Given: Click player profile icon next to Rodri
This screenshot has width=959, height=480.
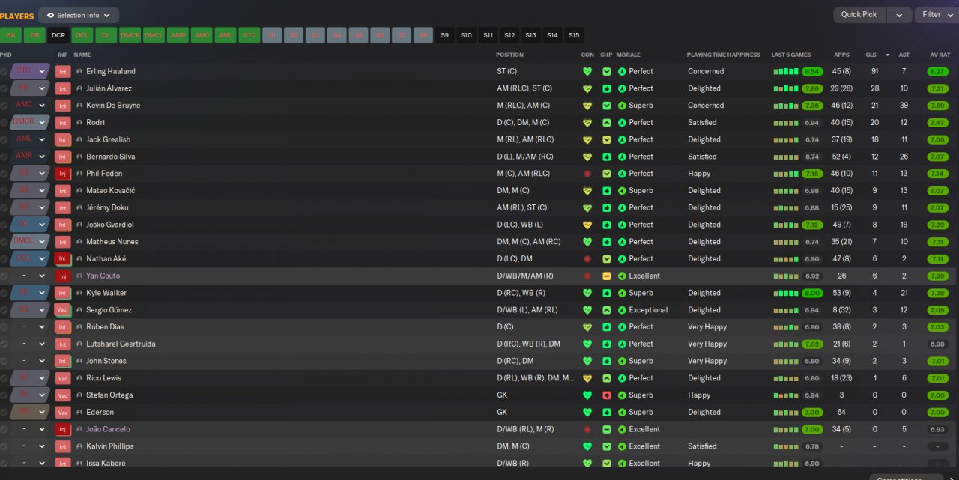Looking at the screenshot, I should point(79,123).
